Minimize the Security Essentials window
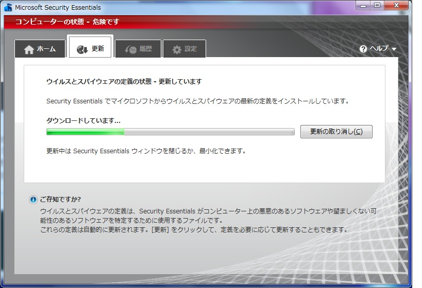 click(x=363, y=5)
